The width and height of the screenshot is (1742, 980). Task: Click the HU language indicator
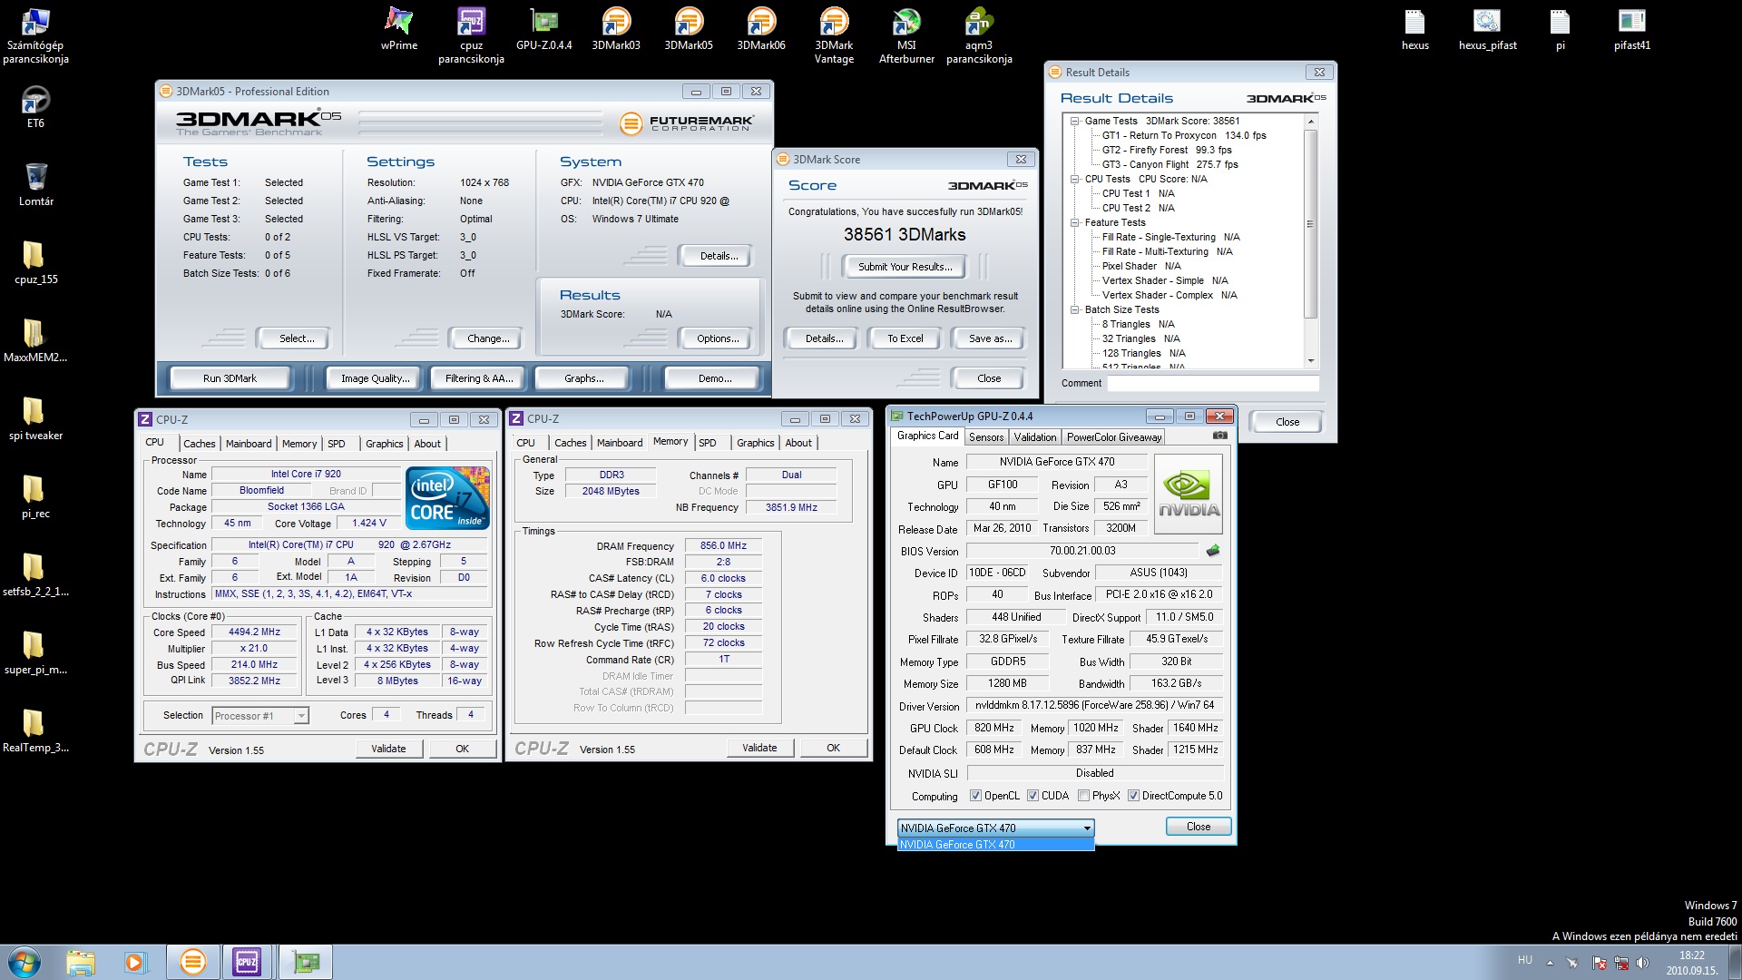pos(1524,960)
